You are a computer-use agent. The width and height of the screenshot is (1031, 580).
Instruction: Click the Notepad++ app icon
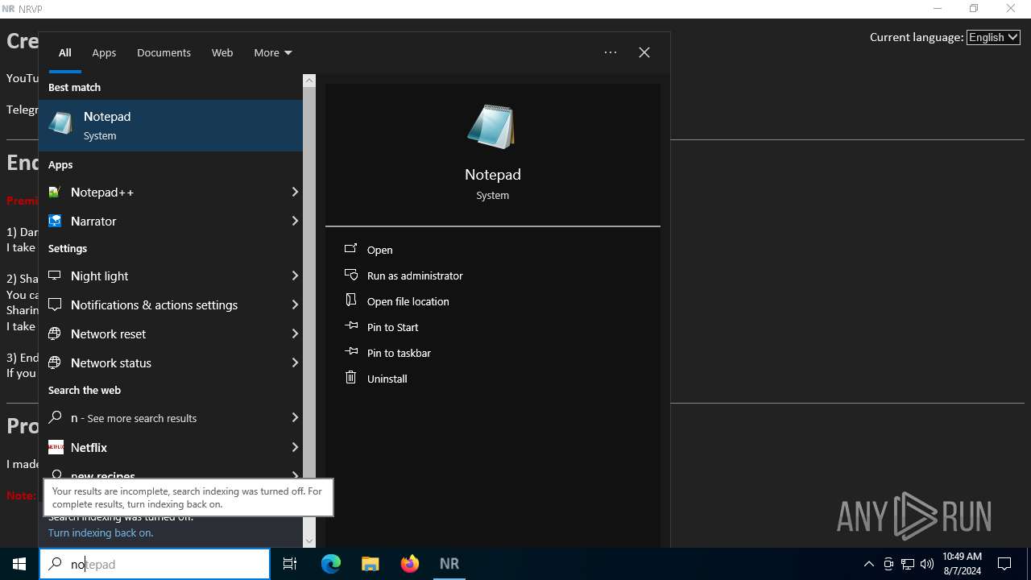coord(55,192)
